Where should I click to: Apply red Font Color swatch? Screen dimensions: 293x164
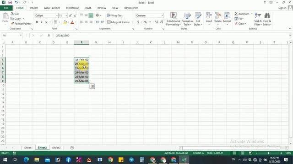(x=72, y=22)
